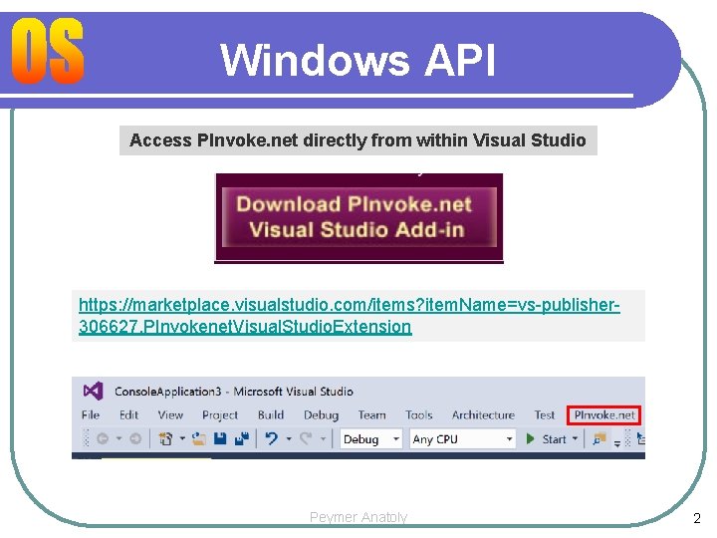
Task: Open the Project menu
Action: 220,415
